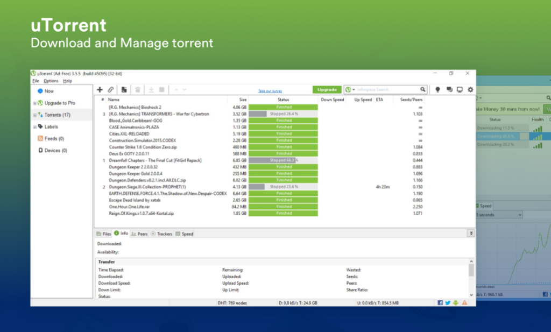
Task: Click the Infospace Search input field
Action: [388, 89]
